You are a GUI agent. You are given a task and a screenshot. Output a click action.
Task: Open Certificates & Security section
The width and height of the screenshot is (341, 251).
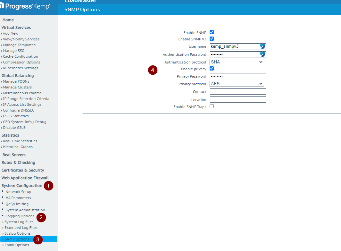23,170
